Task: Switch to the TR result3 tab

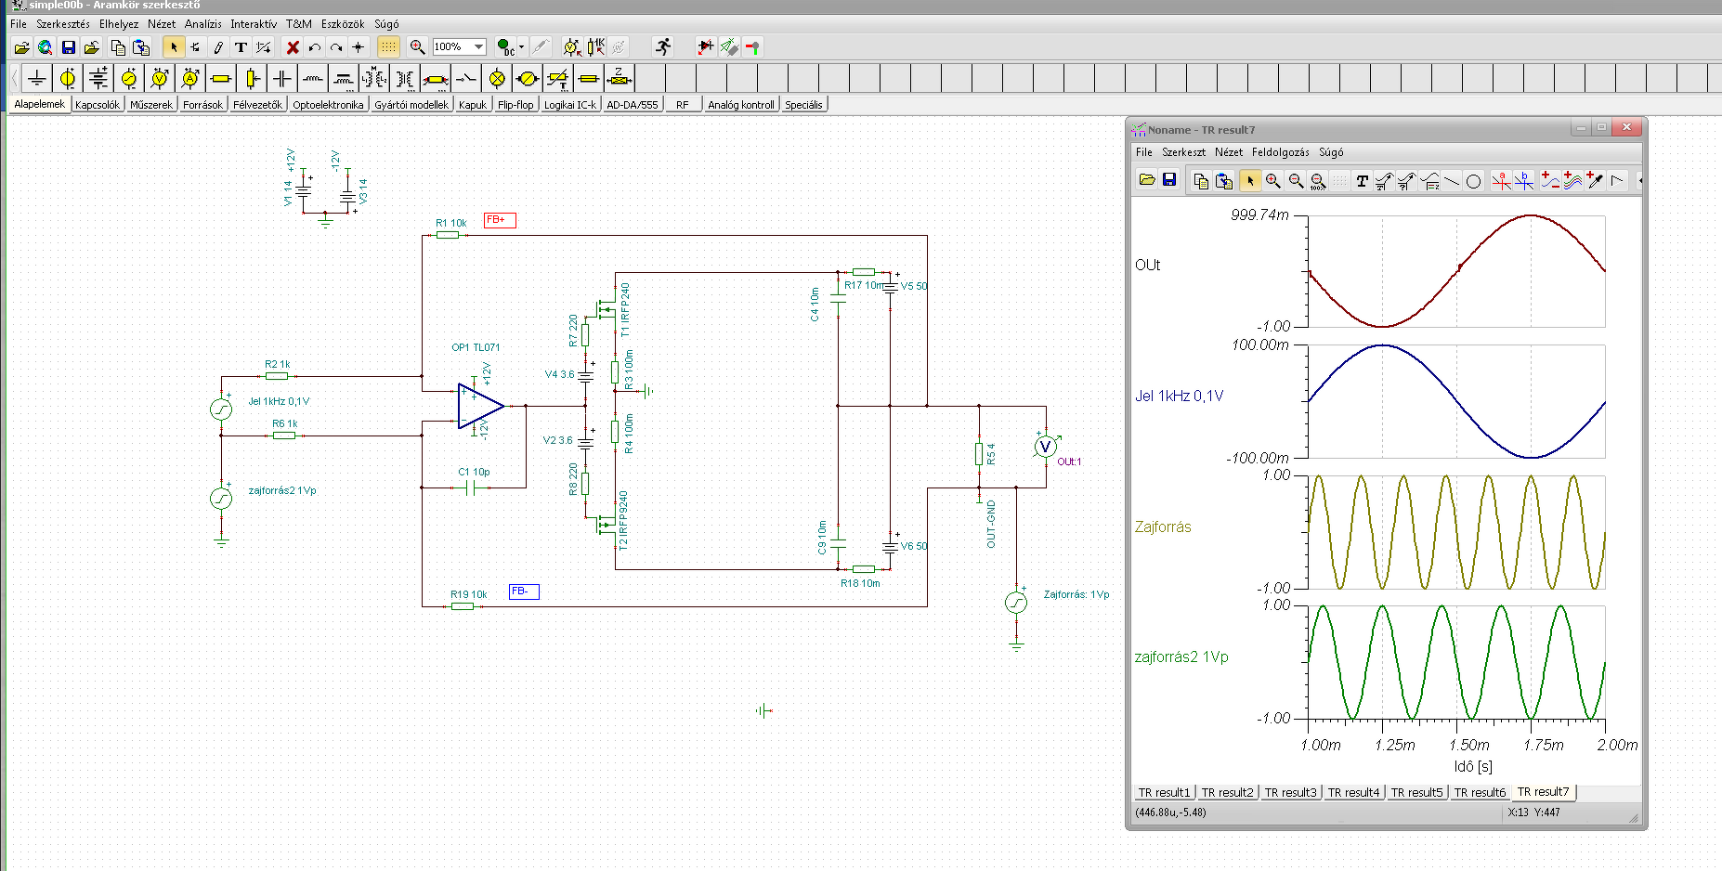Action: (x=1290, y=792)
